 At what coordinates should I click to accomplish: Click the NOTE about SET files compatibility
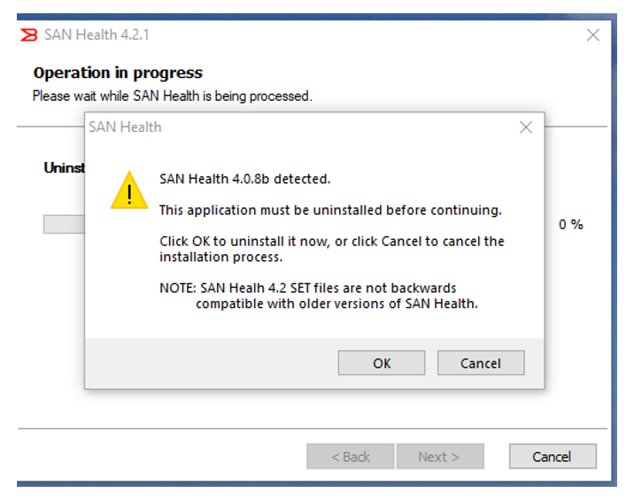click(x=320, y=296)
